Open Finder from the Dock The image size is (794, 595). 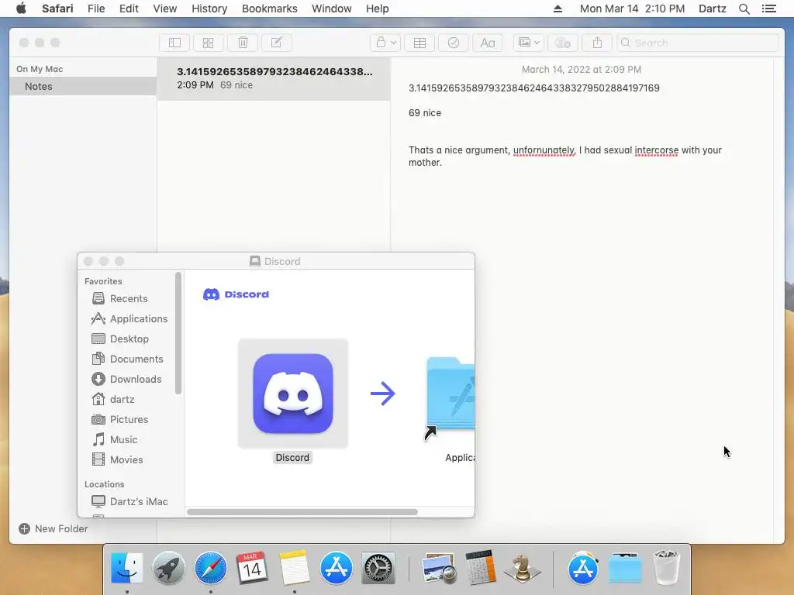(126, 568)
